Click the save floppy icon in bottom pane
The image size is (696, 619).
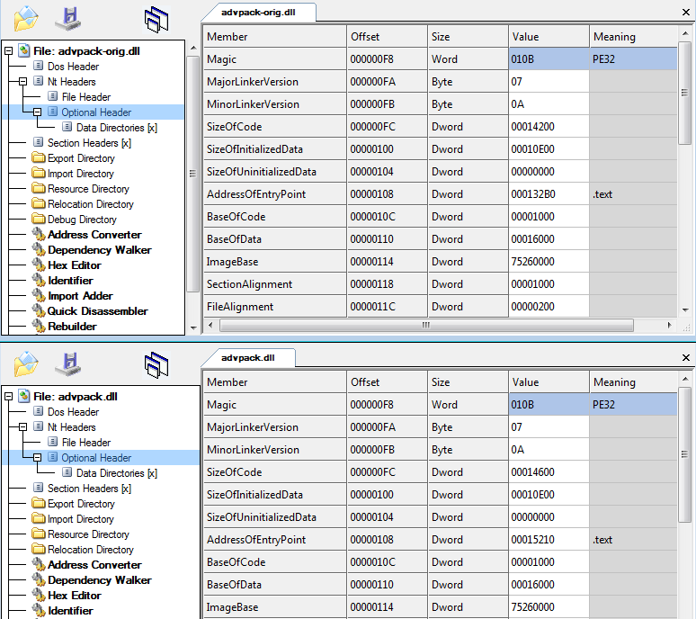(67, 363)
